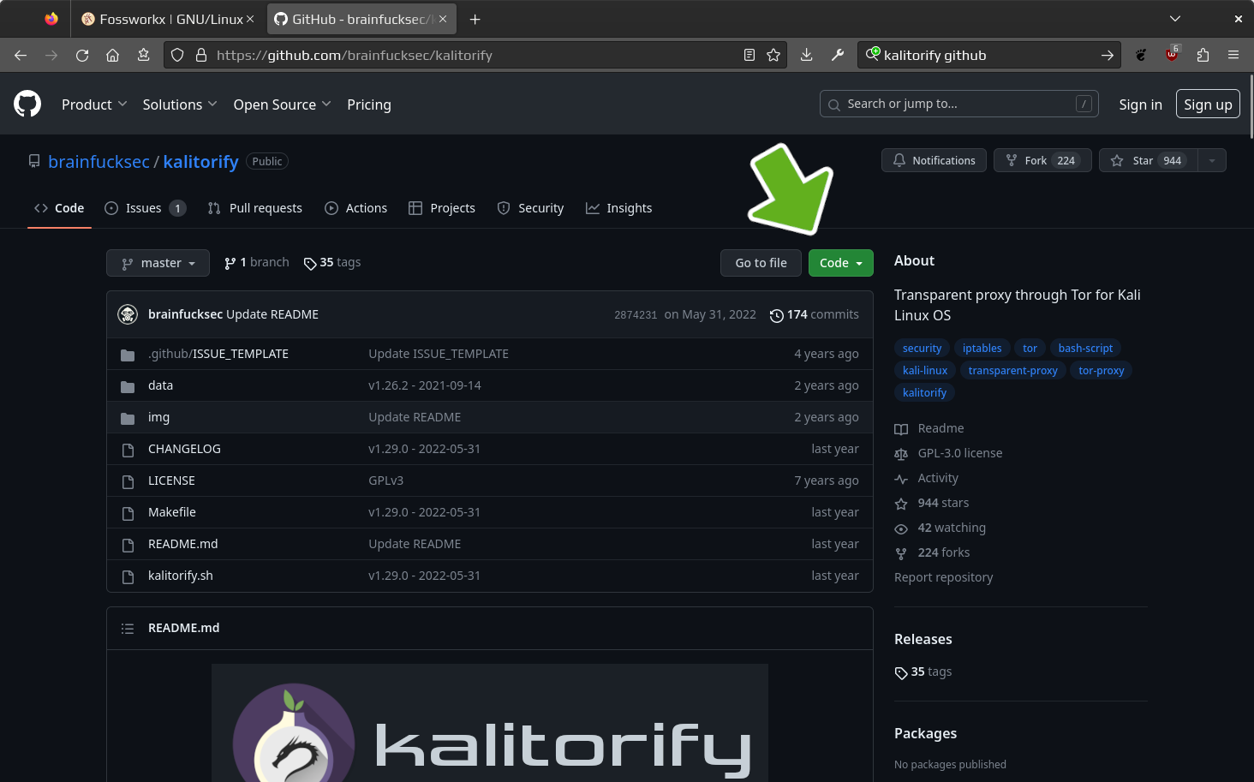Open the Firefox downloads panel
Viewport: 1254px width, 782px height.
(x=806, y=55)
